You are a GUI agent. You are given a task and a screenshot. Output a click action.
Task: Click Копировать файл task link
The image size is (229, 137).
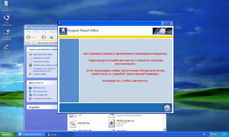41,61
